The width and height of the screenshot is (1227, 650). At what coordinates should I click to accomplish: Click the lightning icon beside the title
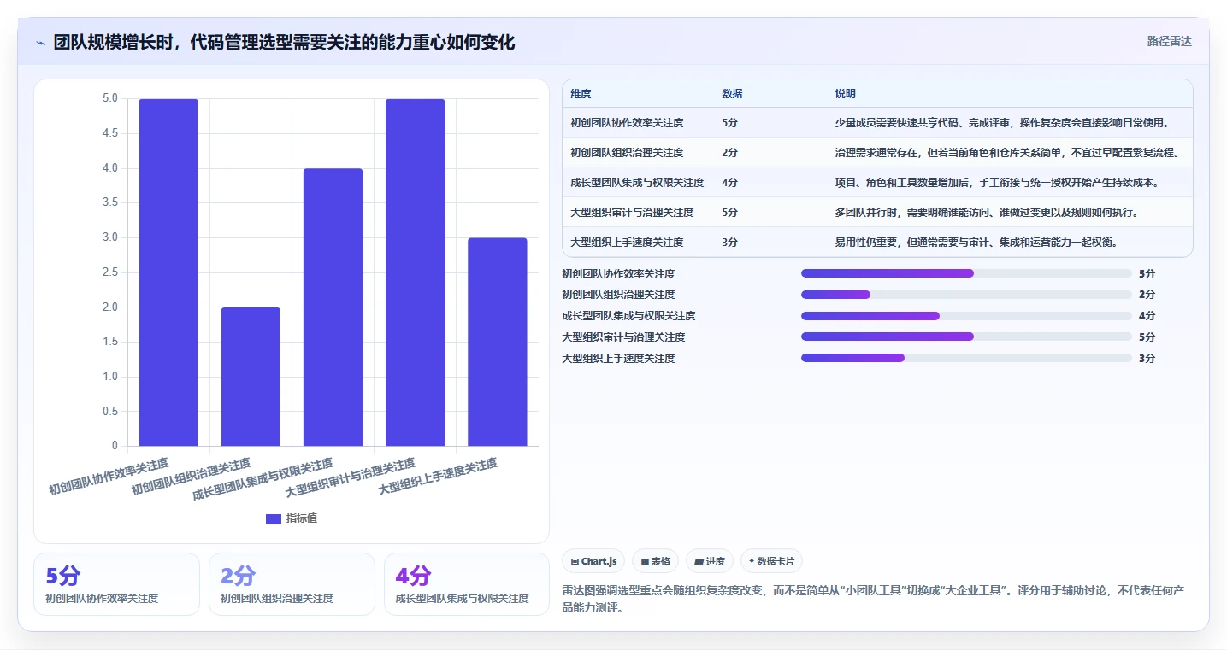point(40,43)
